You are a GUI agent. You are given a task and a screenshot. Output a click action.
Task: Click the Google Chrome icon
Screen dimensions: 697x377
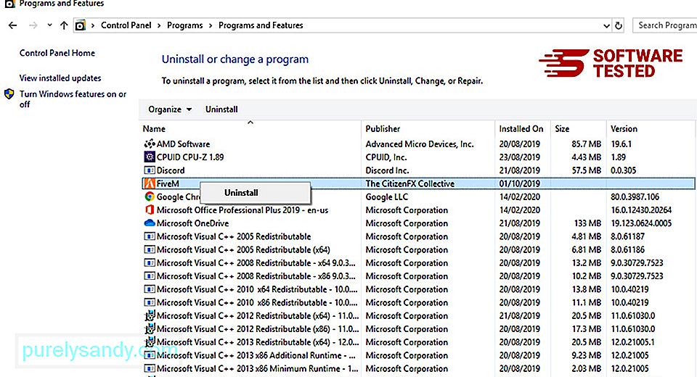pos(150,196)
